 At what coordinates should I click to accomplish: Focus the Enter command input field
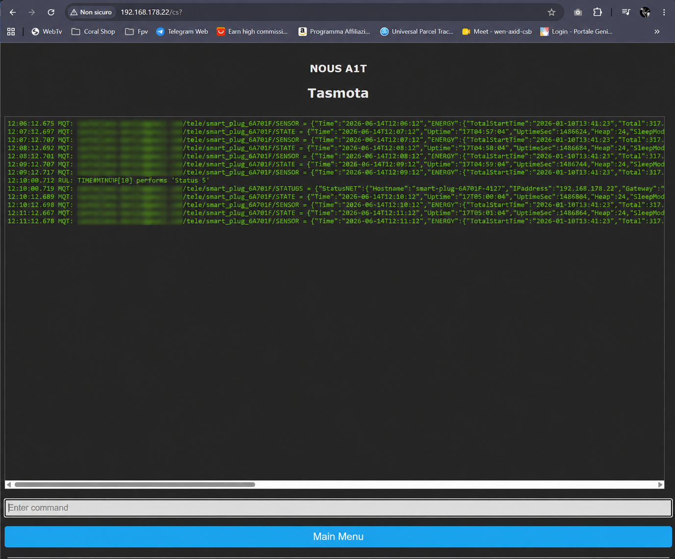[338, 508]
